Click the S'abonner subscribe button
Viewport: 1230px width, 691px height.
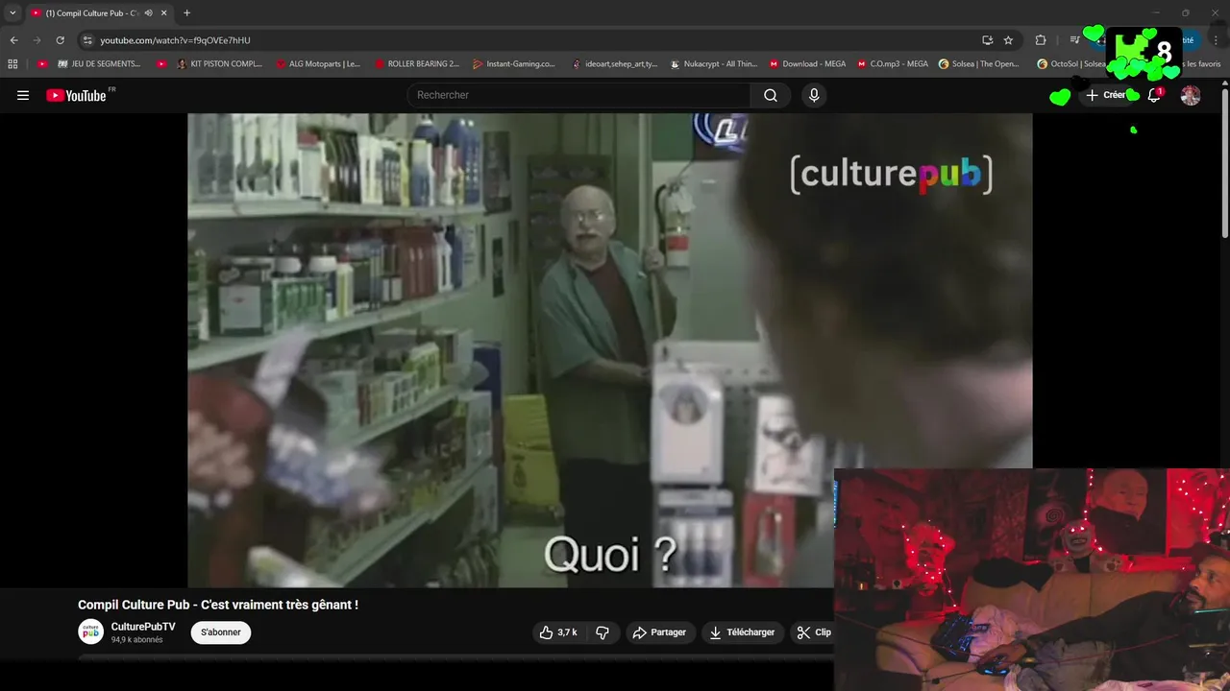[x=221, y=632]
